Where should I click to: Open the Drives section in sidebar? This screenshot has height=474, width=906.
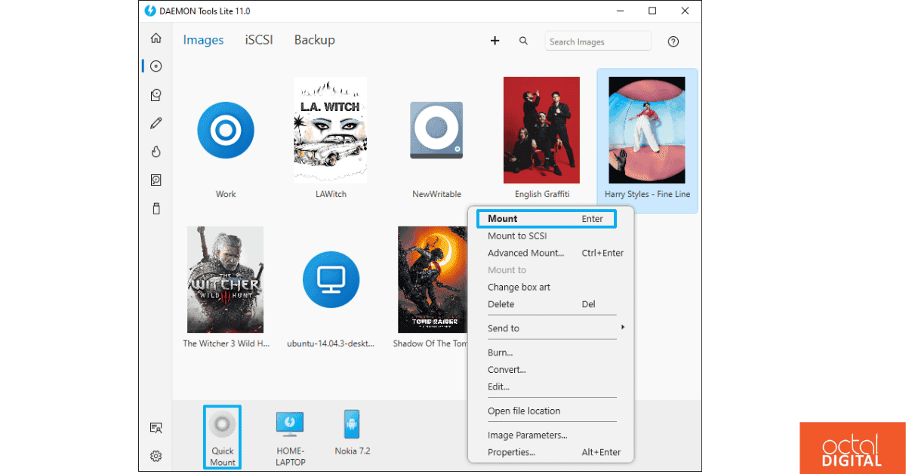tap(156, 94)
